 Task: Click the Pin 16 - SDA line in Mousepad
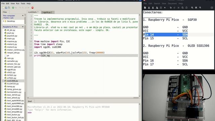click(165, 61)
